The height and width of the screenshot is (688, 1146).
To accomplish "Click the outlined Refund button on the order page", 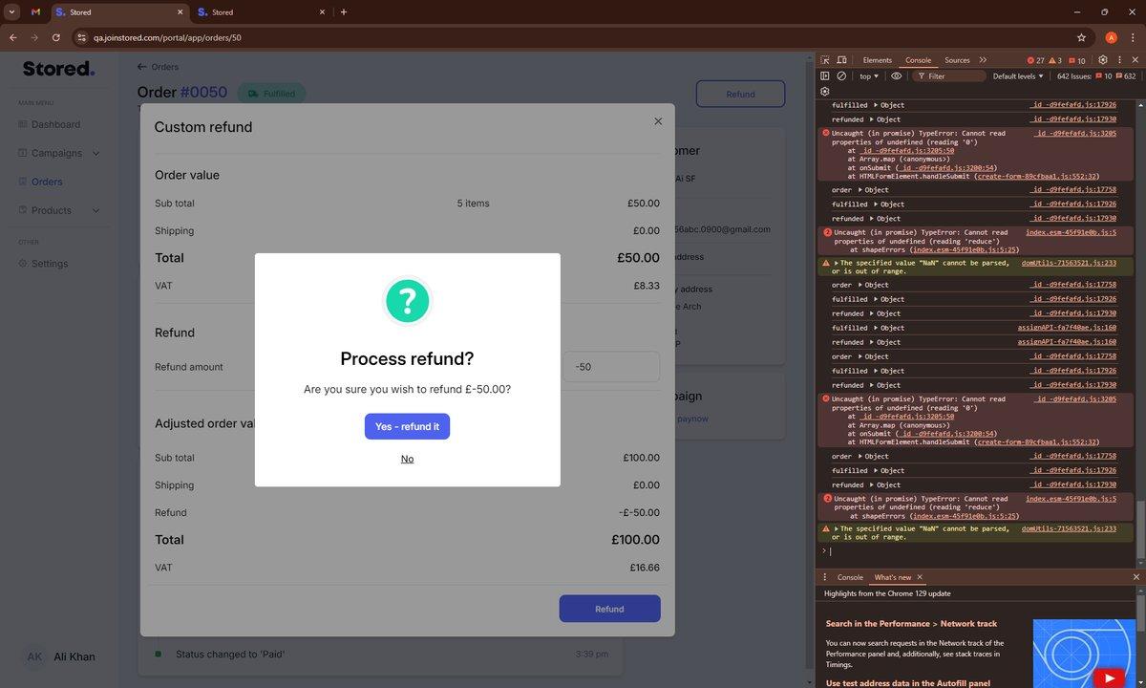I will point(740,94).
